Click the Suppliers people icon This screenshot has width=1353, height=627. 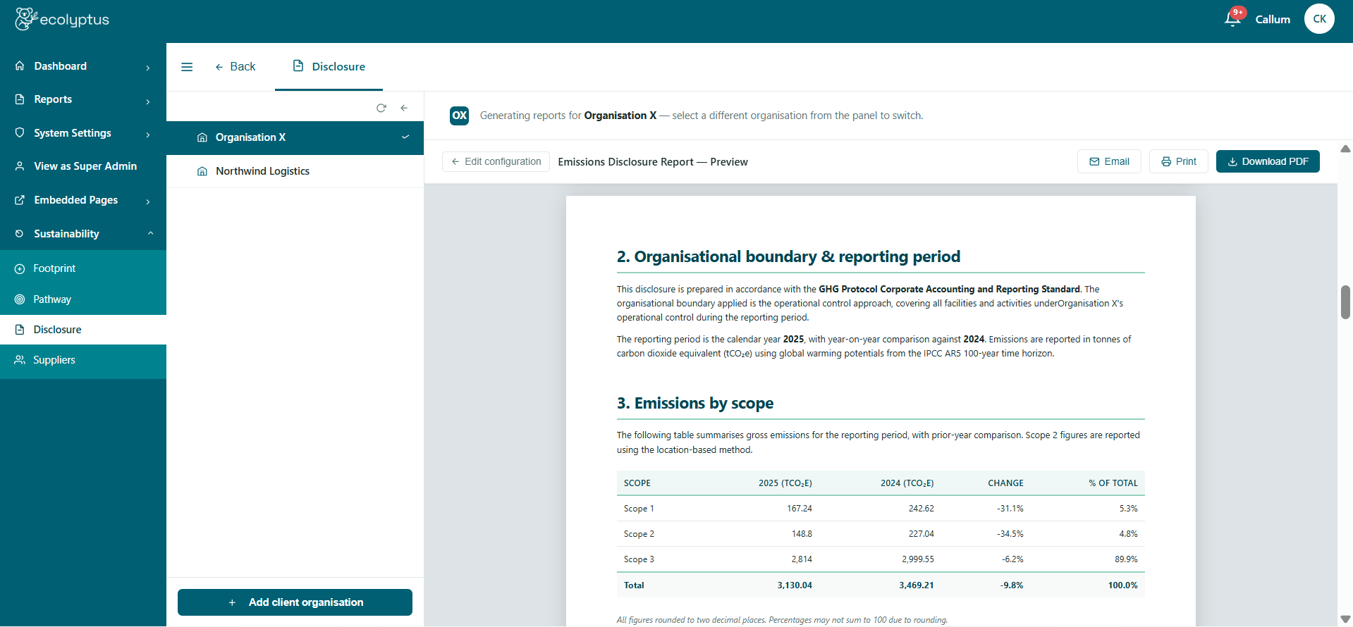point(20,360)
